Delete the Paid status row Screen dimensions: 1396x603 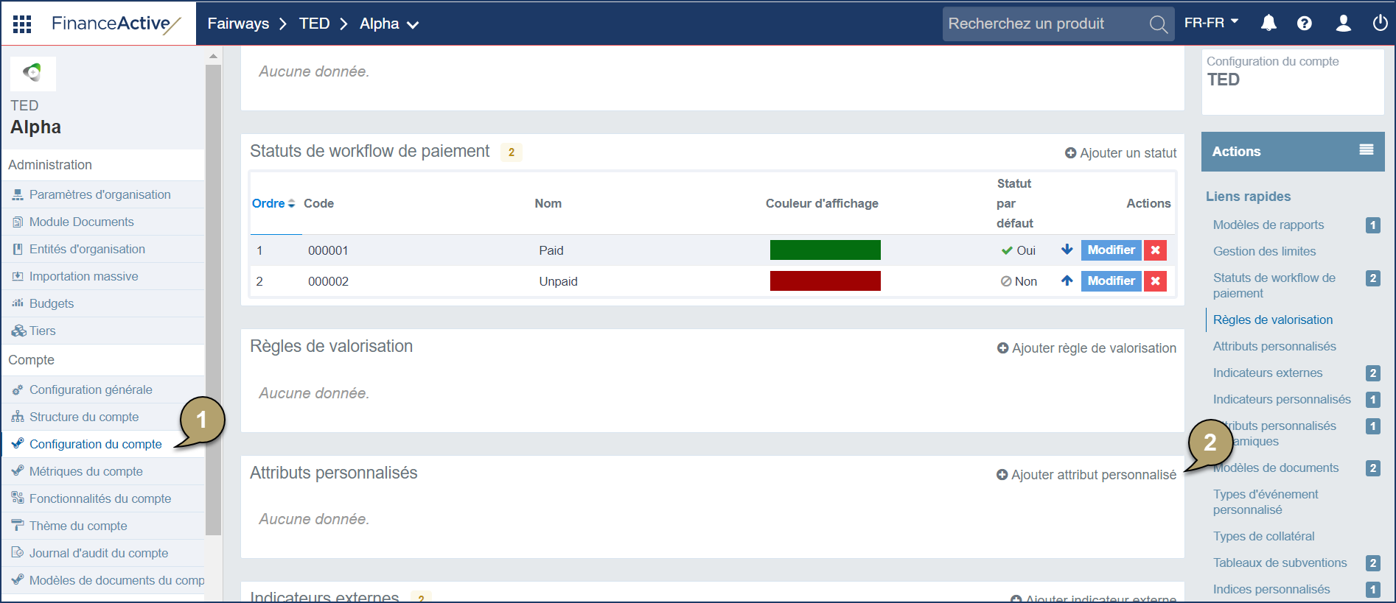[1155, 250]
